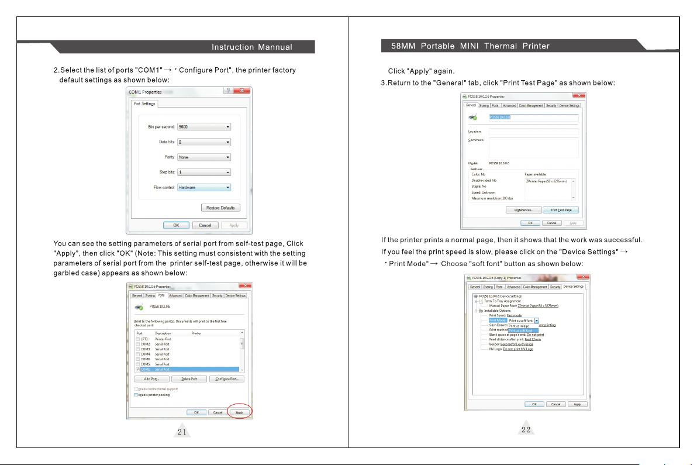Image resolution: width=697 pixels, height=465 pixels.
Task: Collapse the Form To Tray Assignment node
Action: 475,301
